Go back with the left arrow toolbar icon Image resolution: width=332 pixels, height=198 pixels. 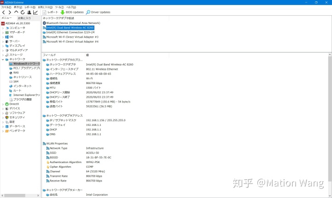(x=4, y=12)
